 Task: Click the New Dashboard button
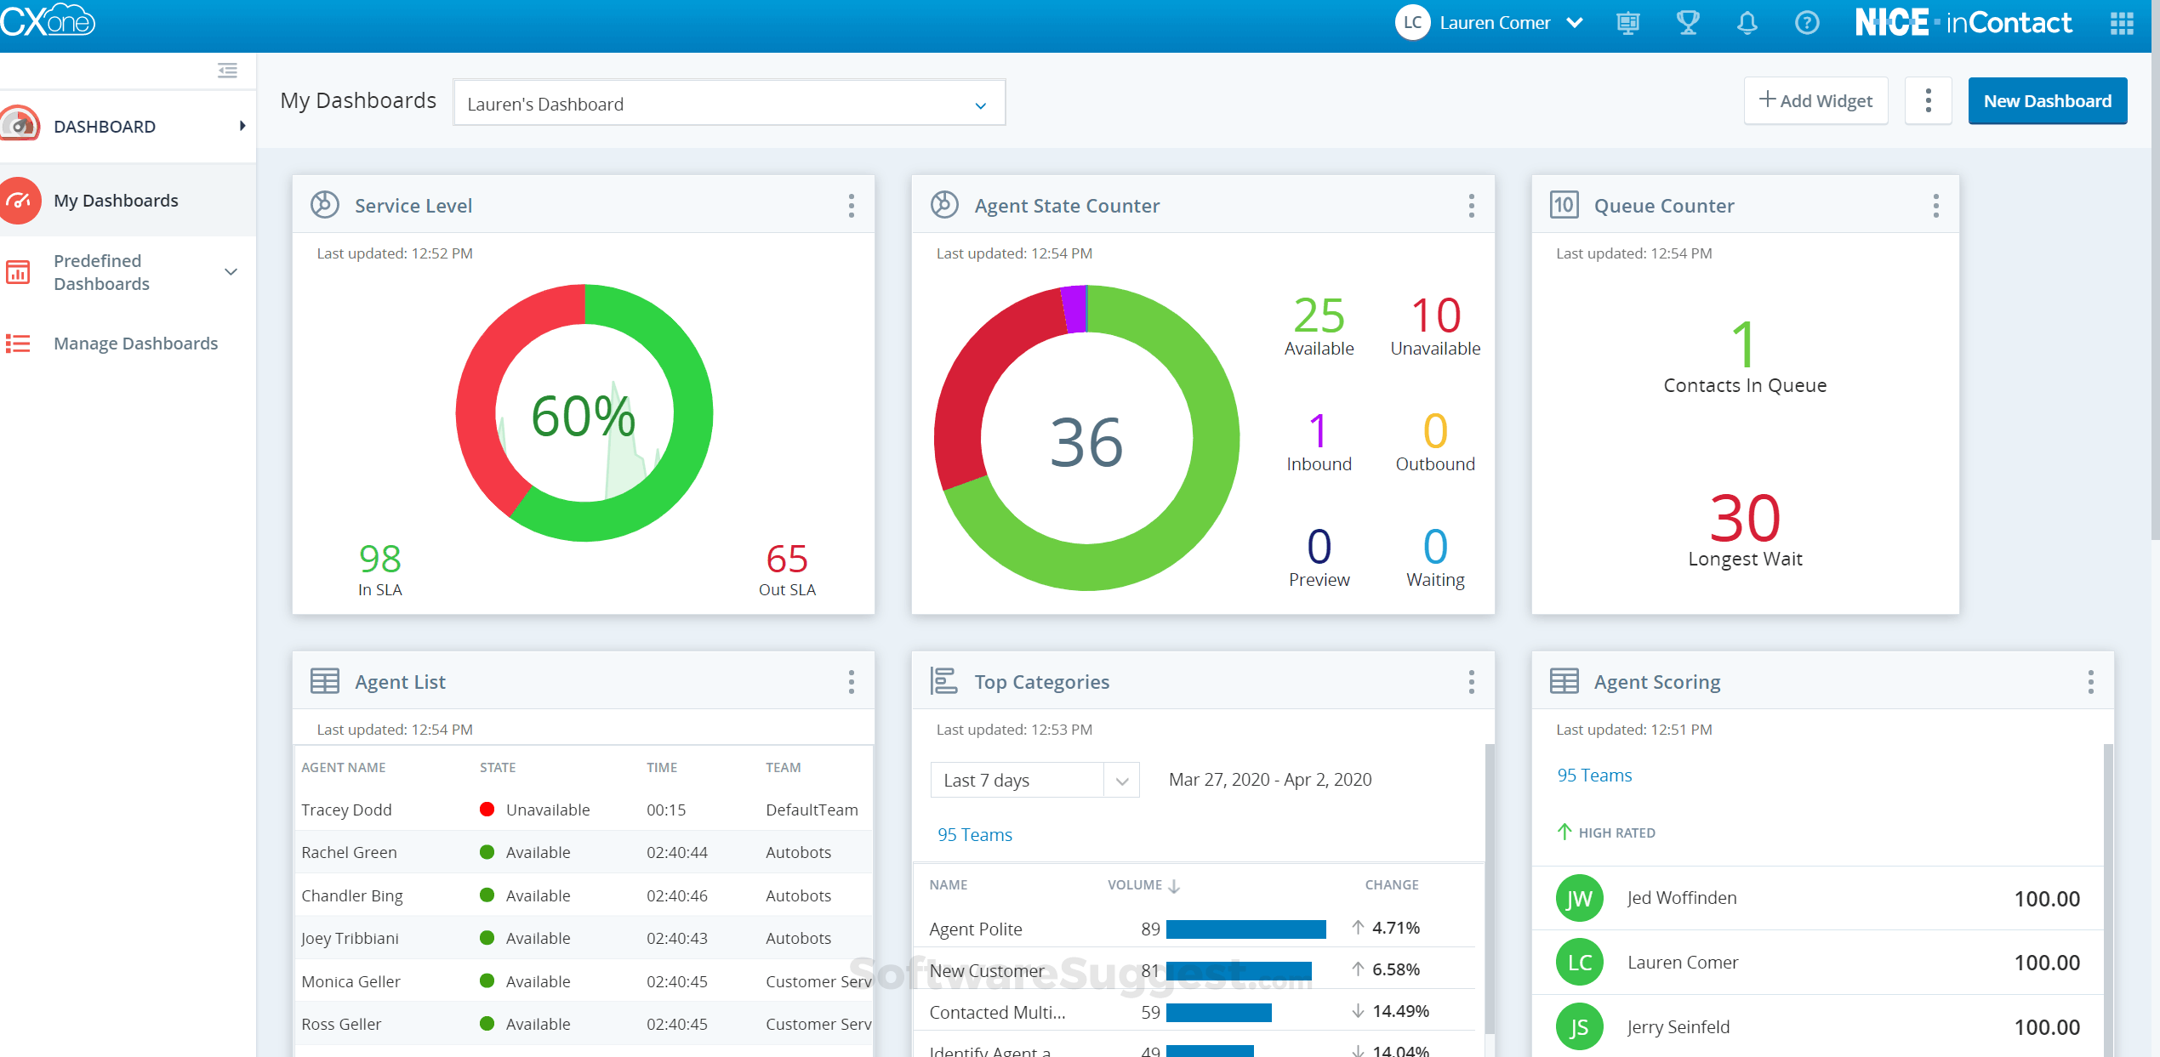tap(2047, 100)
